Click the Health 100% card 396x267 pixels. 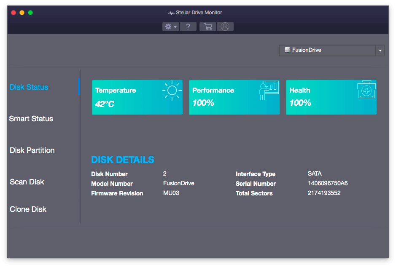click(331, 97)
